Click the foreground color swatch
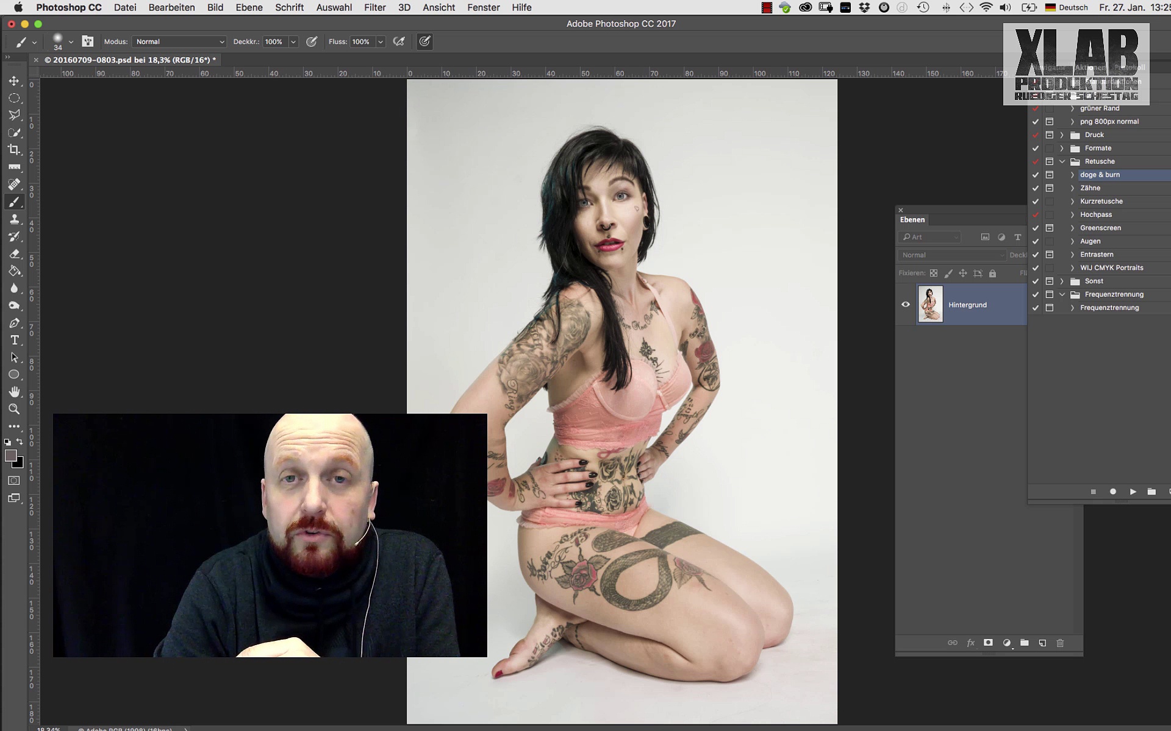The width and height of the screenshot is (1171, 731). tap(10, 456)
